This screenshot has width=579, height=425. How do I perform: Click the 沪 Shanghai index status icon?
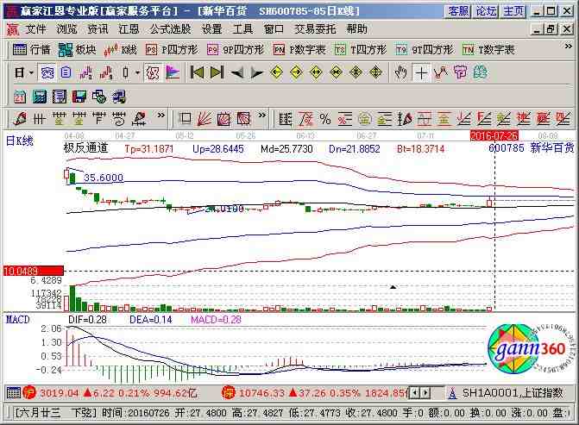28,393
